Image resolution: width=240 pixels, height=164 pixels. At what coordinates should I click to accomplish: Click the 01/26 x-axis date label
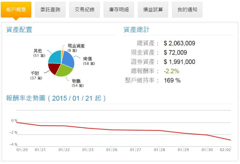(112, 150)
